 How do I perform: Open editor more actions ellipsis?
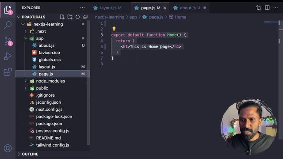point(275,8)
